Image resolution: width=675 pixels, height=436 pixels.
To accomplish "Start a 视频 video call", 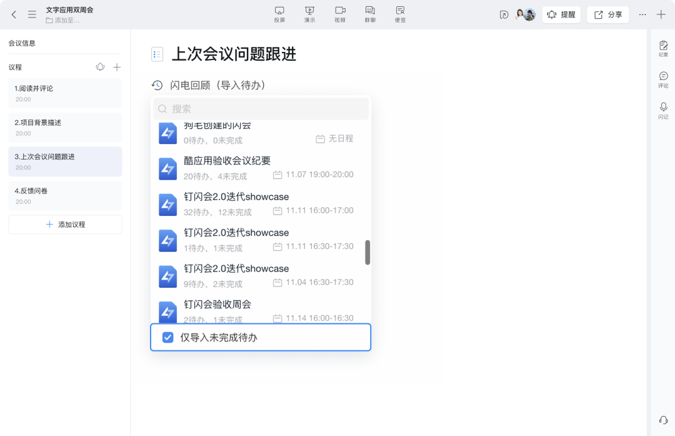I will 340,14.
